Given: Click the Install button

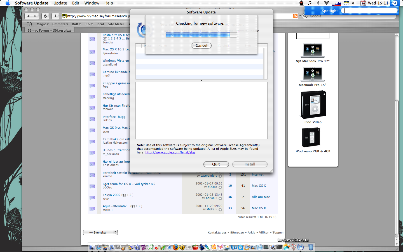Looking at the screenshot, I should [250, 164].
